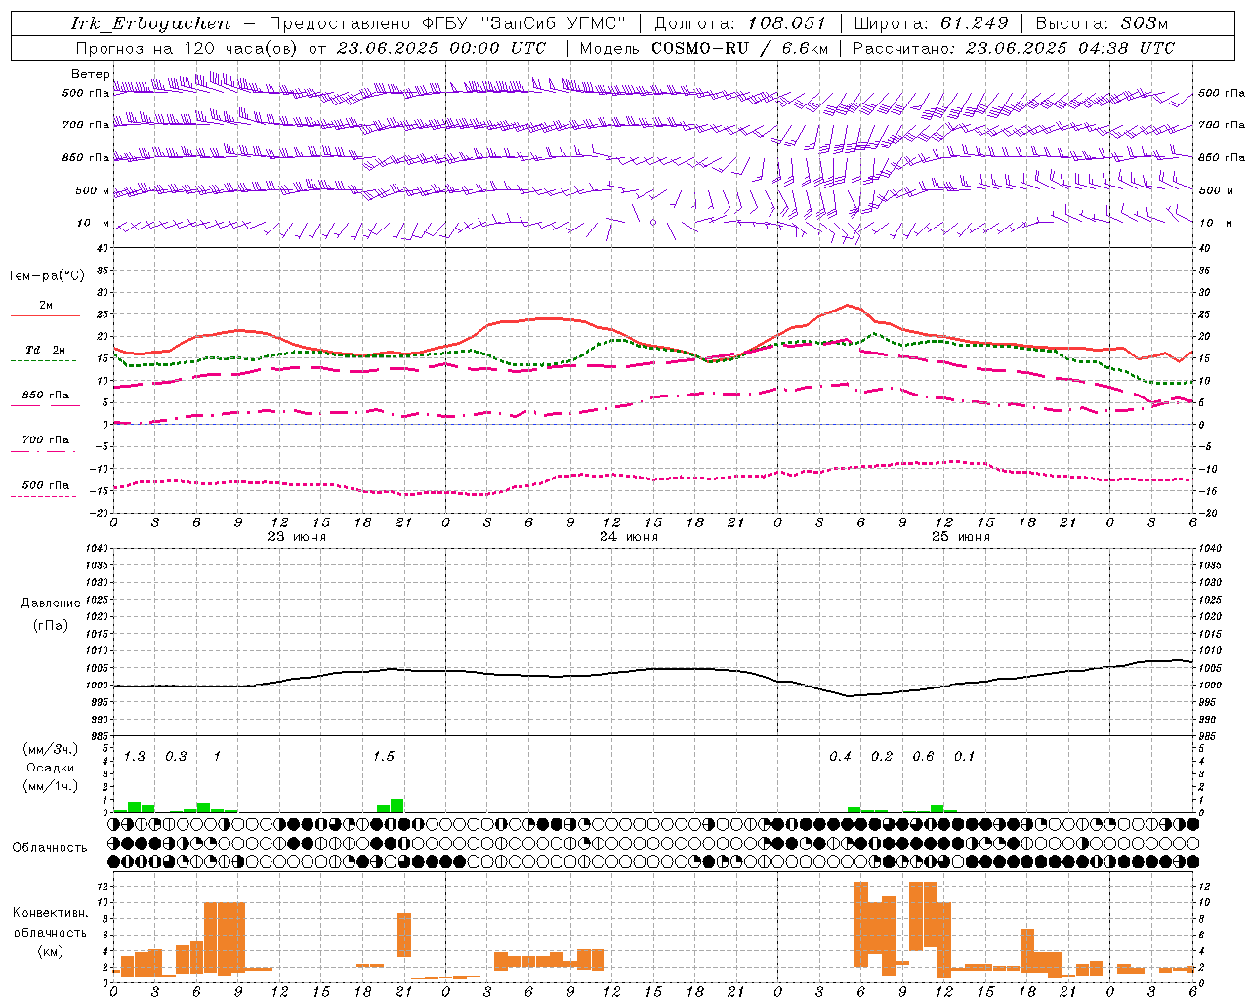Click the precipitation value 0.4

(x=840, y=756)
